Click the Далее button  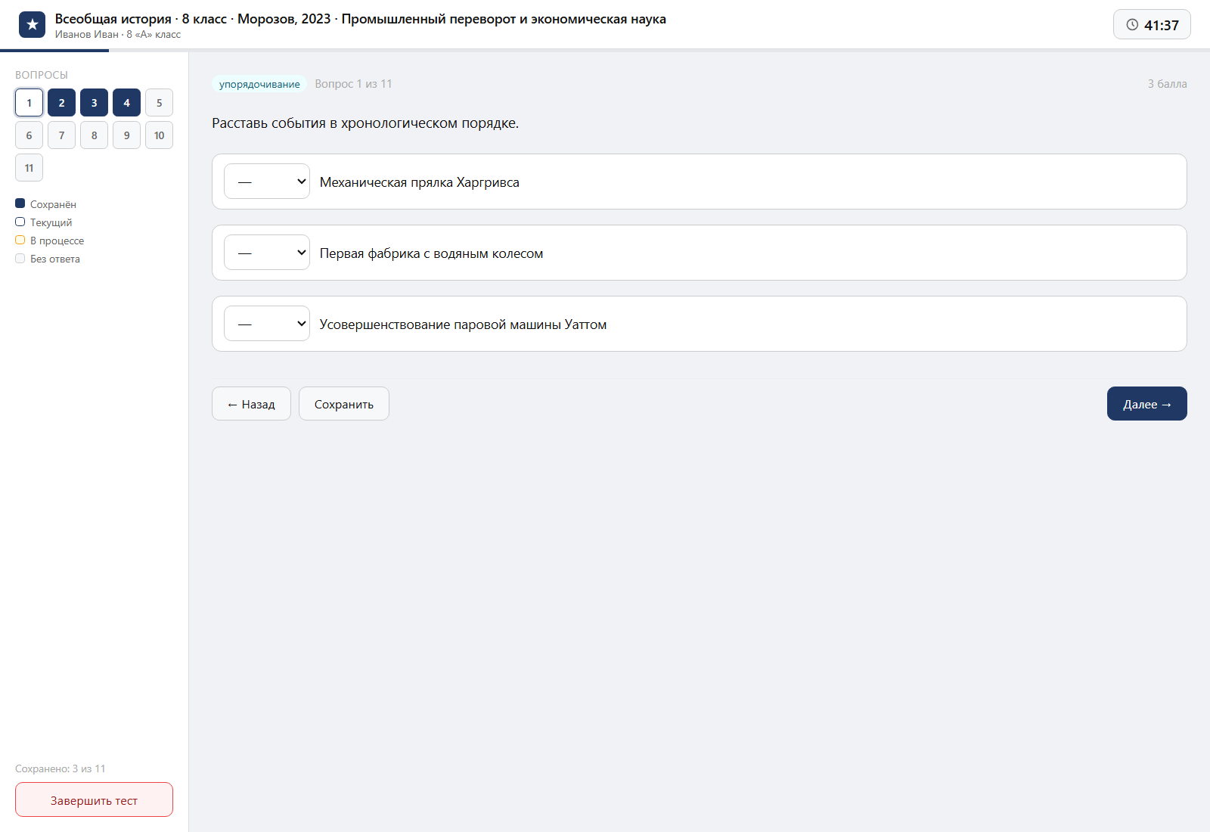1147,404
